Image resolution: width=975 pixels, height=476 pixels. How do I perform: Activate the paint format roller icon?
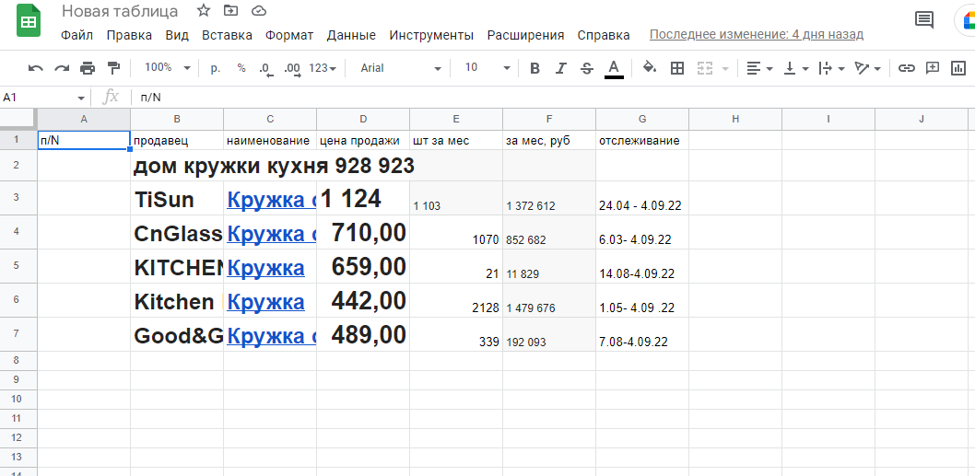click(x=113, y=68)
